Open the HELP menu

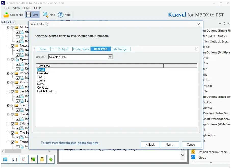[x=37, y=8]
